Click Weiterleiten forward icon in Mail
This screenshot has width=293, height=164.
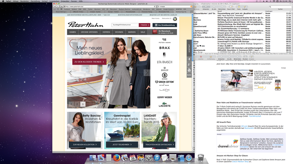point(222,7)
